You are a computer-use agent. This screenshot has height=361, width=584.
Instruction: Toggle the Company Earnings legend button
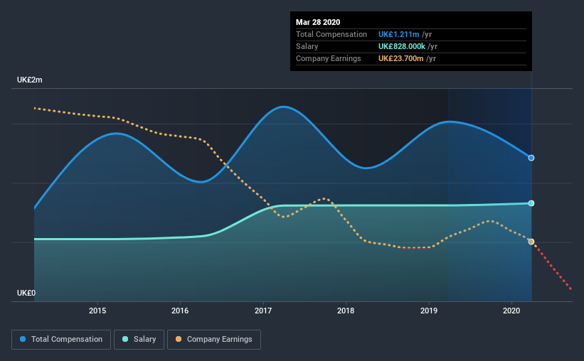click(x=214, y=340)
